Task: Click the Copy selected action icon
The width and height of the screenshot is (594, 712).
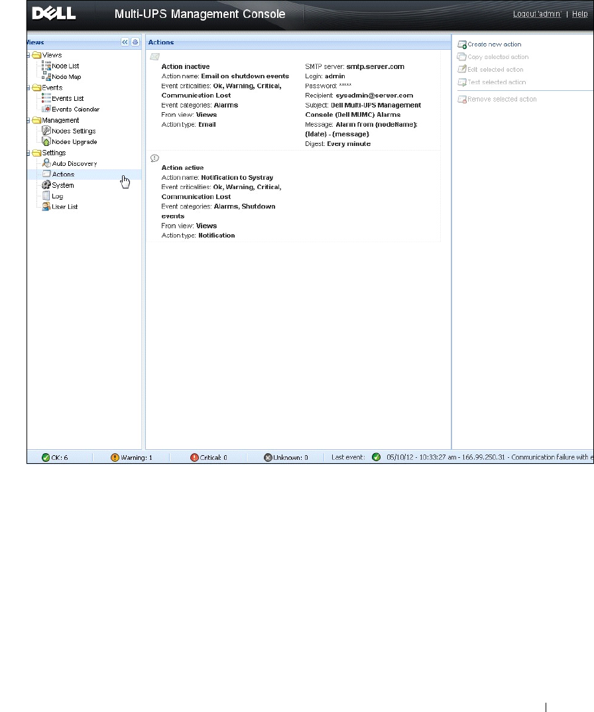Action: (x=462, y=57)
